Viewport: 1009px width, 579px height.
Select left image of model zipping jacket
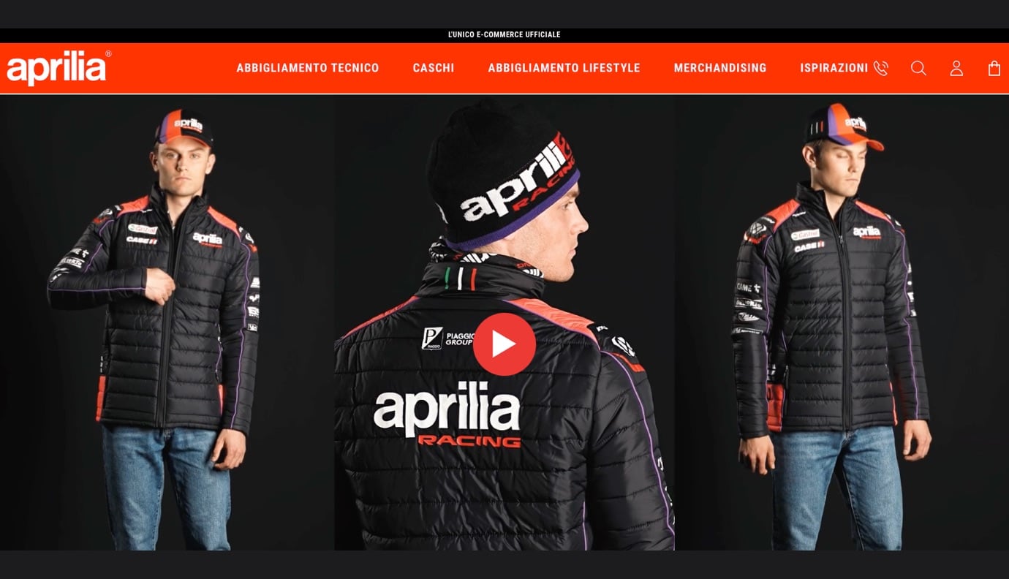[167, 322]
